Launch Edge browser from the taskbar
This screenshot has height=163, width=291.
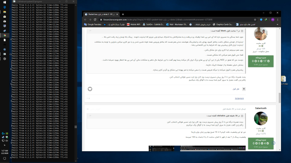tap(5, 7)
